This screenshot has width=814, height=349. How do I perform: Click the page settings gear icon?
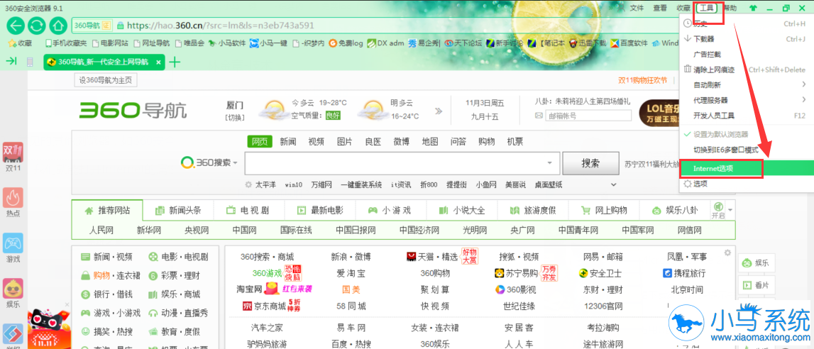(727, 253)
